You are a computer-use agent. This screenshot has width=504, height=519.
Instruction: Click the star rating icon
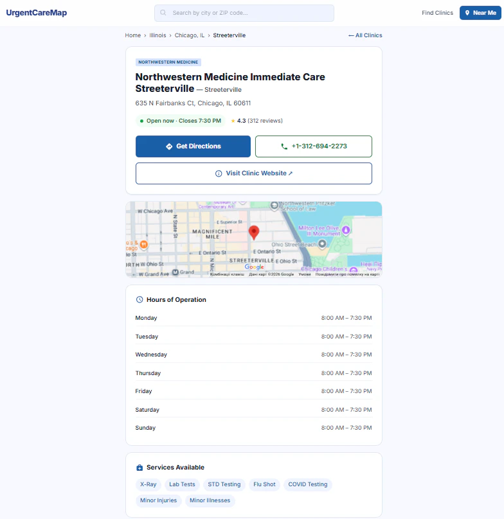coord(233,121)
